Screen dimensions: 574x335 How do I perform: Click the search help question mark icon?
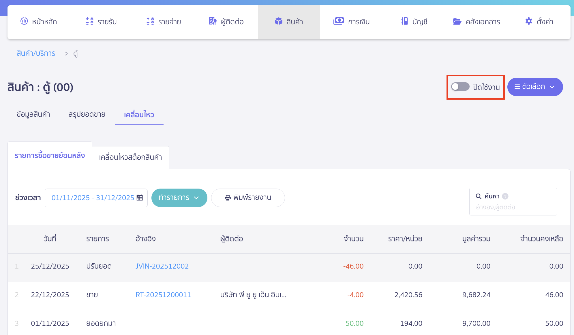coord(505,196)
